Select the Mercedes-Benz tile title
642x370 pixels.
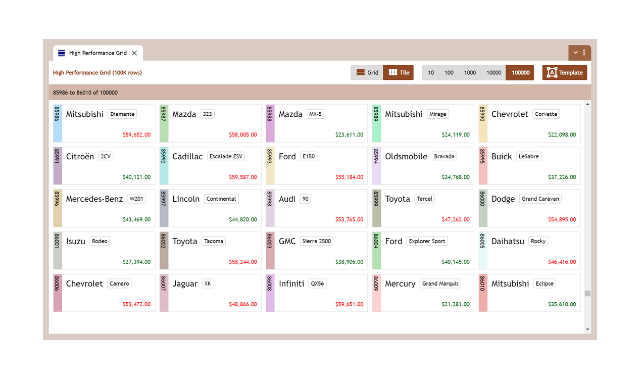click(94, 199)
